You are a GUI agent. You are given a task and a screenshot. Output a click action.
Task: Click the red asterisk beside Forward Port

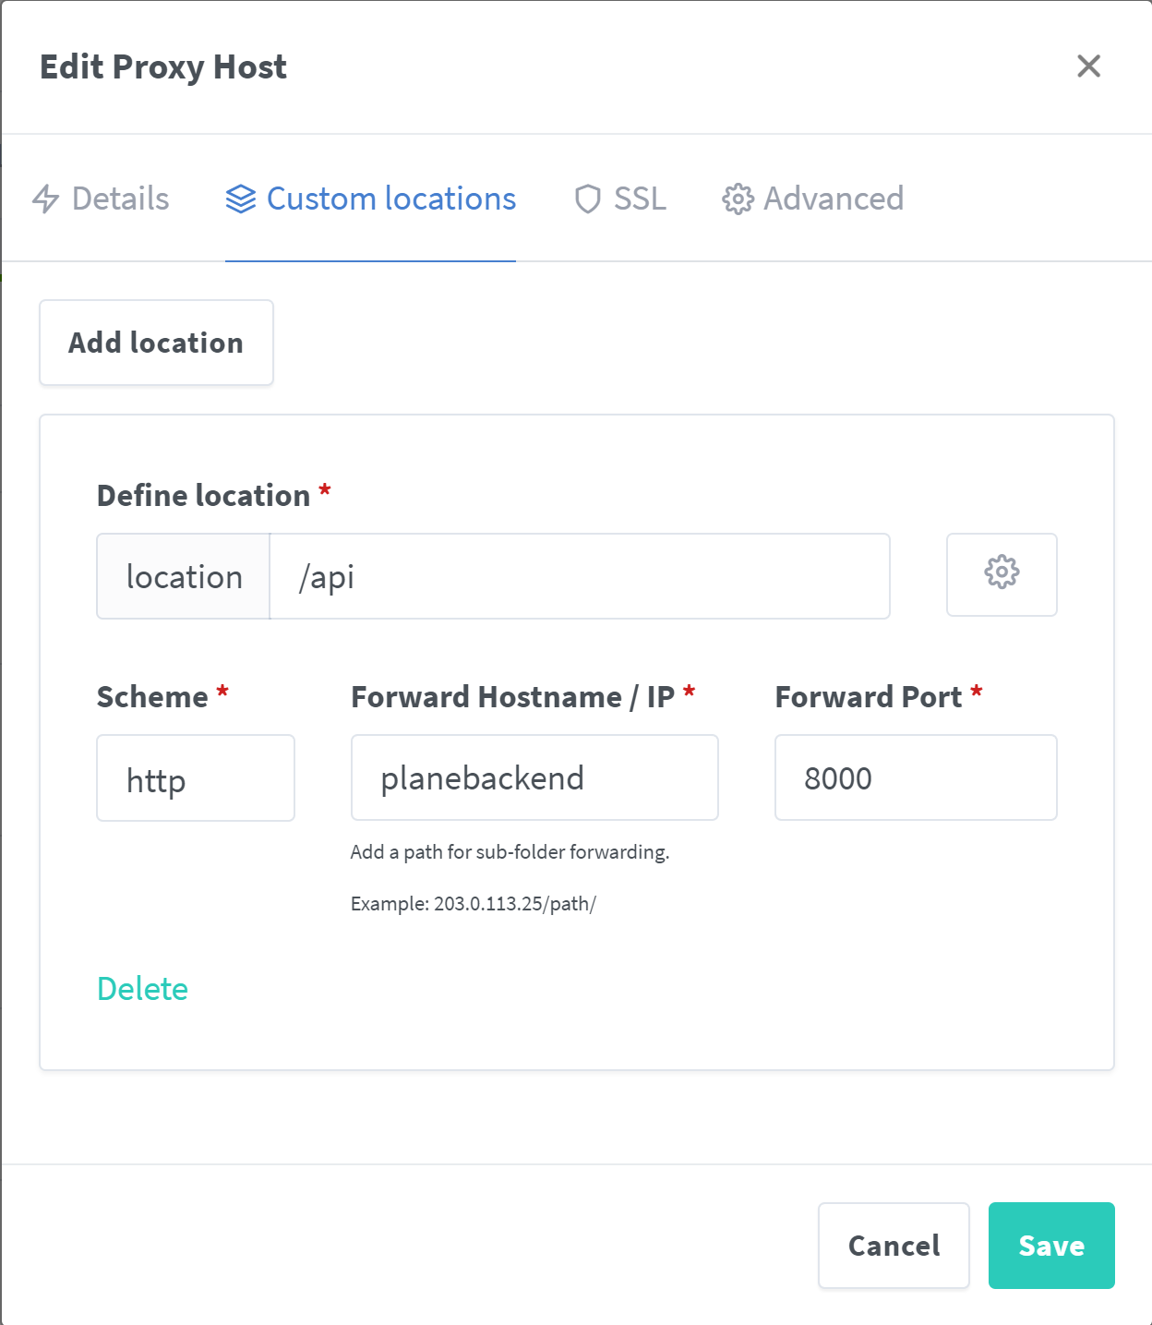pos(978,693)
